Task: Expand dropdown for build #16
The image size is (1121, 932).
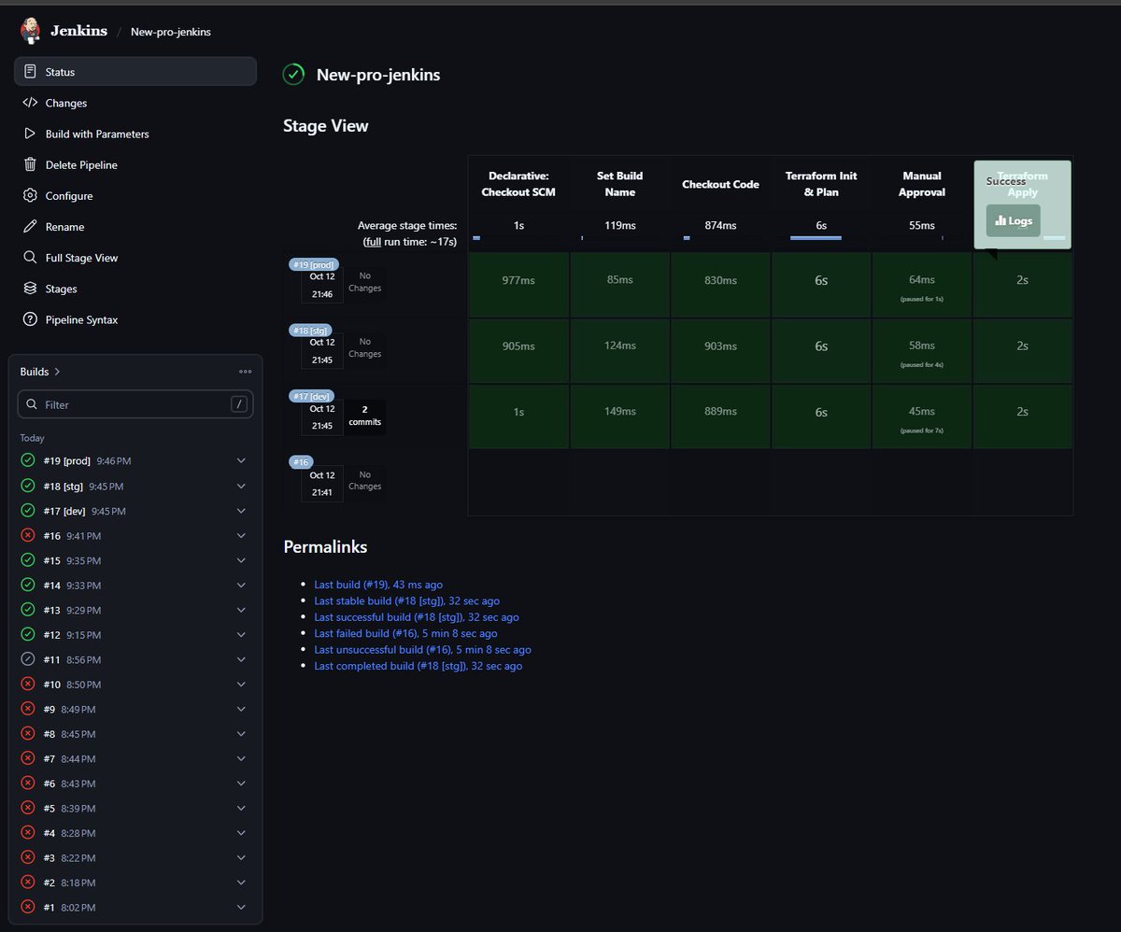Action: 241,535
